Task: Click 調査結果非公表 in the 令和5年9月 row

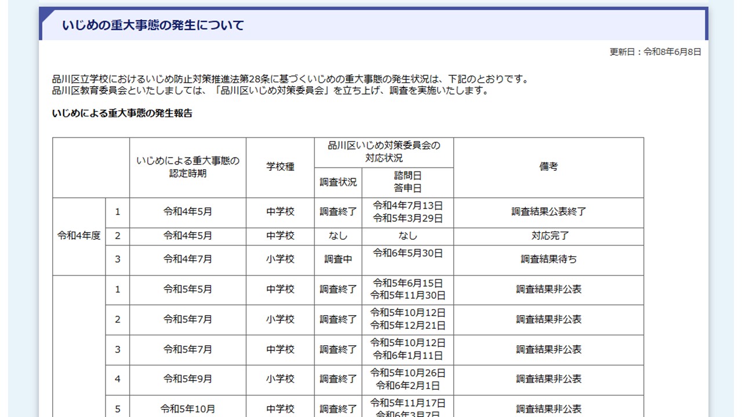Action: [548, 379]
